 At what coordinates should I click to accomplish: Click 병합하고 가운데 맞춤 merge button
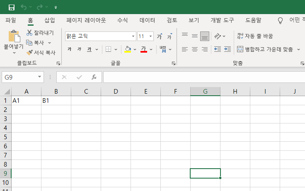[x=265, y=49]
